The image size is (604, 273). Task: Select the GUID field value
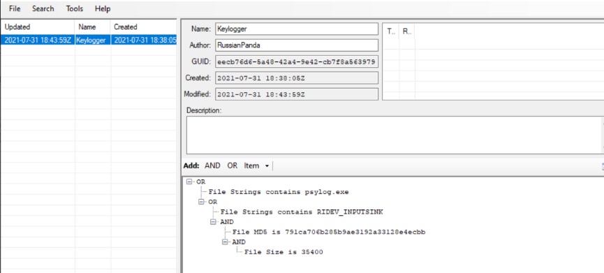pos(296,61)
